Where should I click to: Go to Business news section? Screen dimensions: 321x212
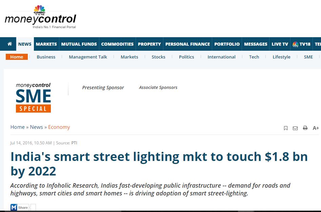[x=46, y=57]
